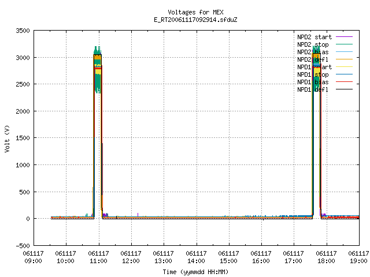This screenshot has height=277, width=370.
Task: Click the 'NPD2 start' legend label
Action: 314,37
